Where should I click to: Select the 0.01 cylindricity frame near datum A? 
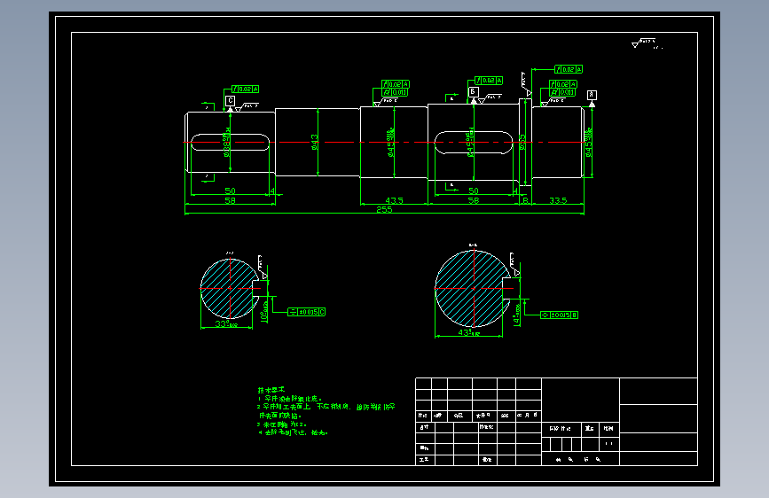(x=562, y=92)
